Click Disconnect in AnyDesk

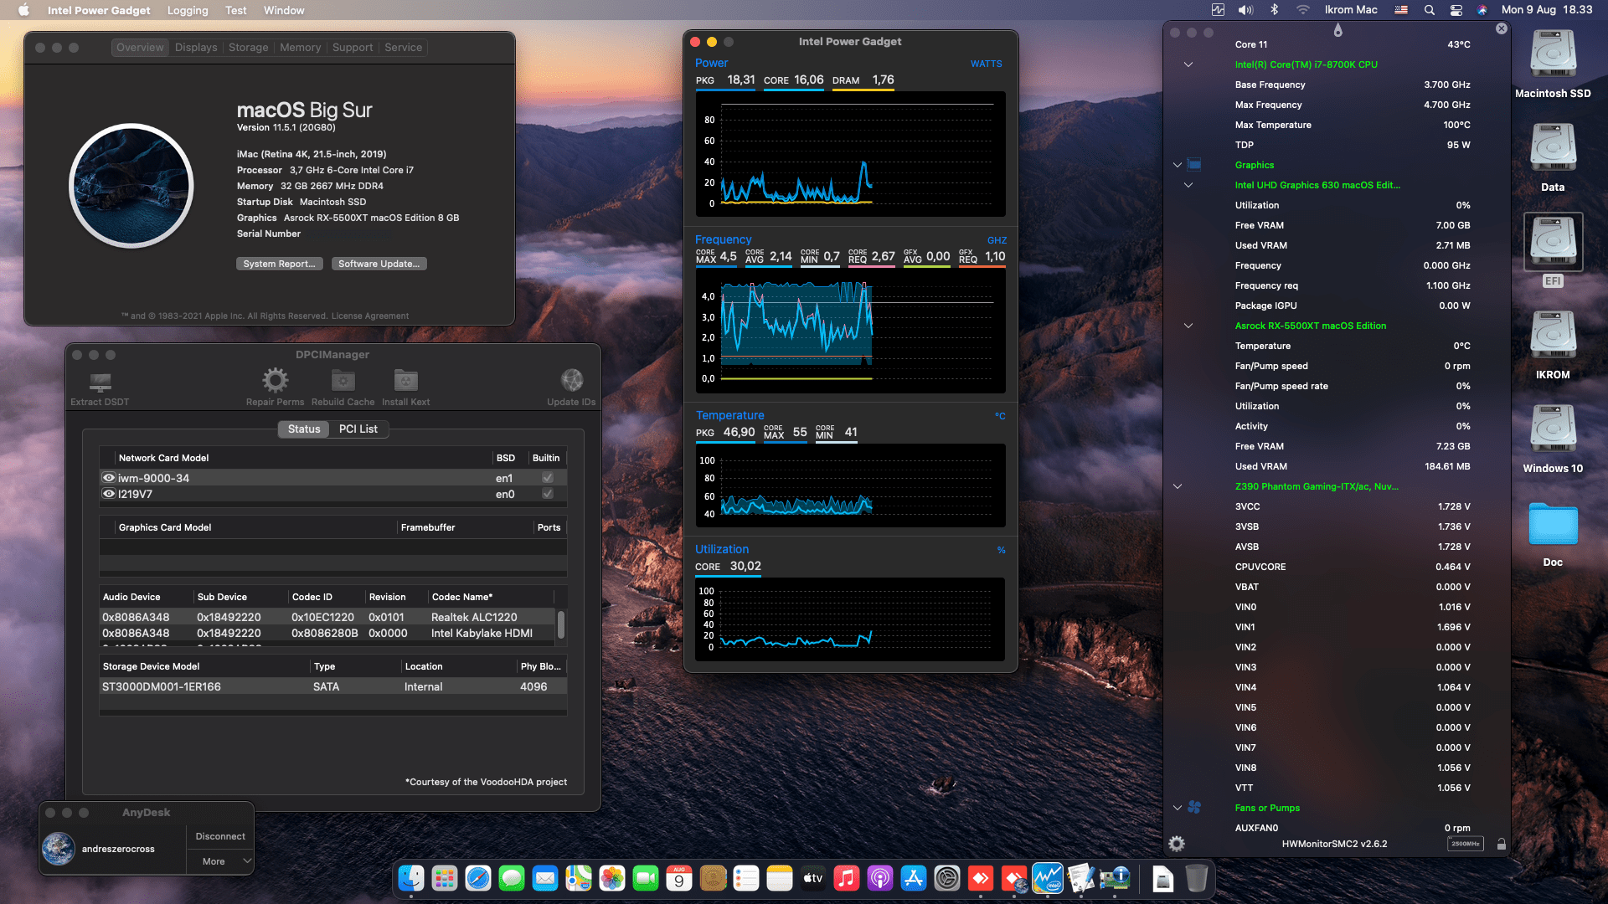click(220, 836)
